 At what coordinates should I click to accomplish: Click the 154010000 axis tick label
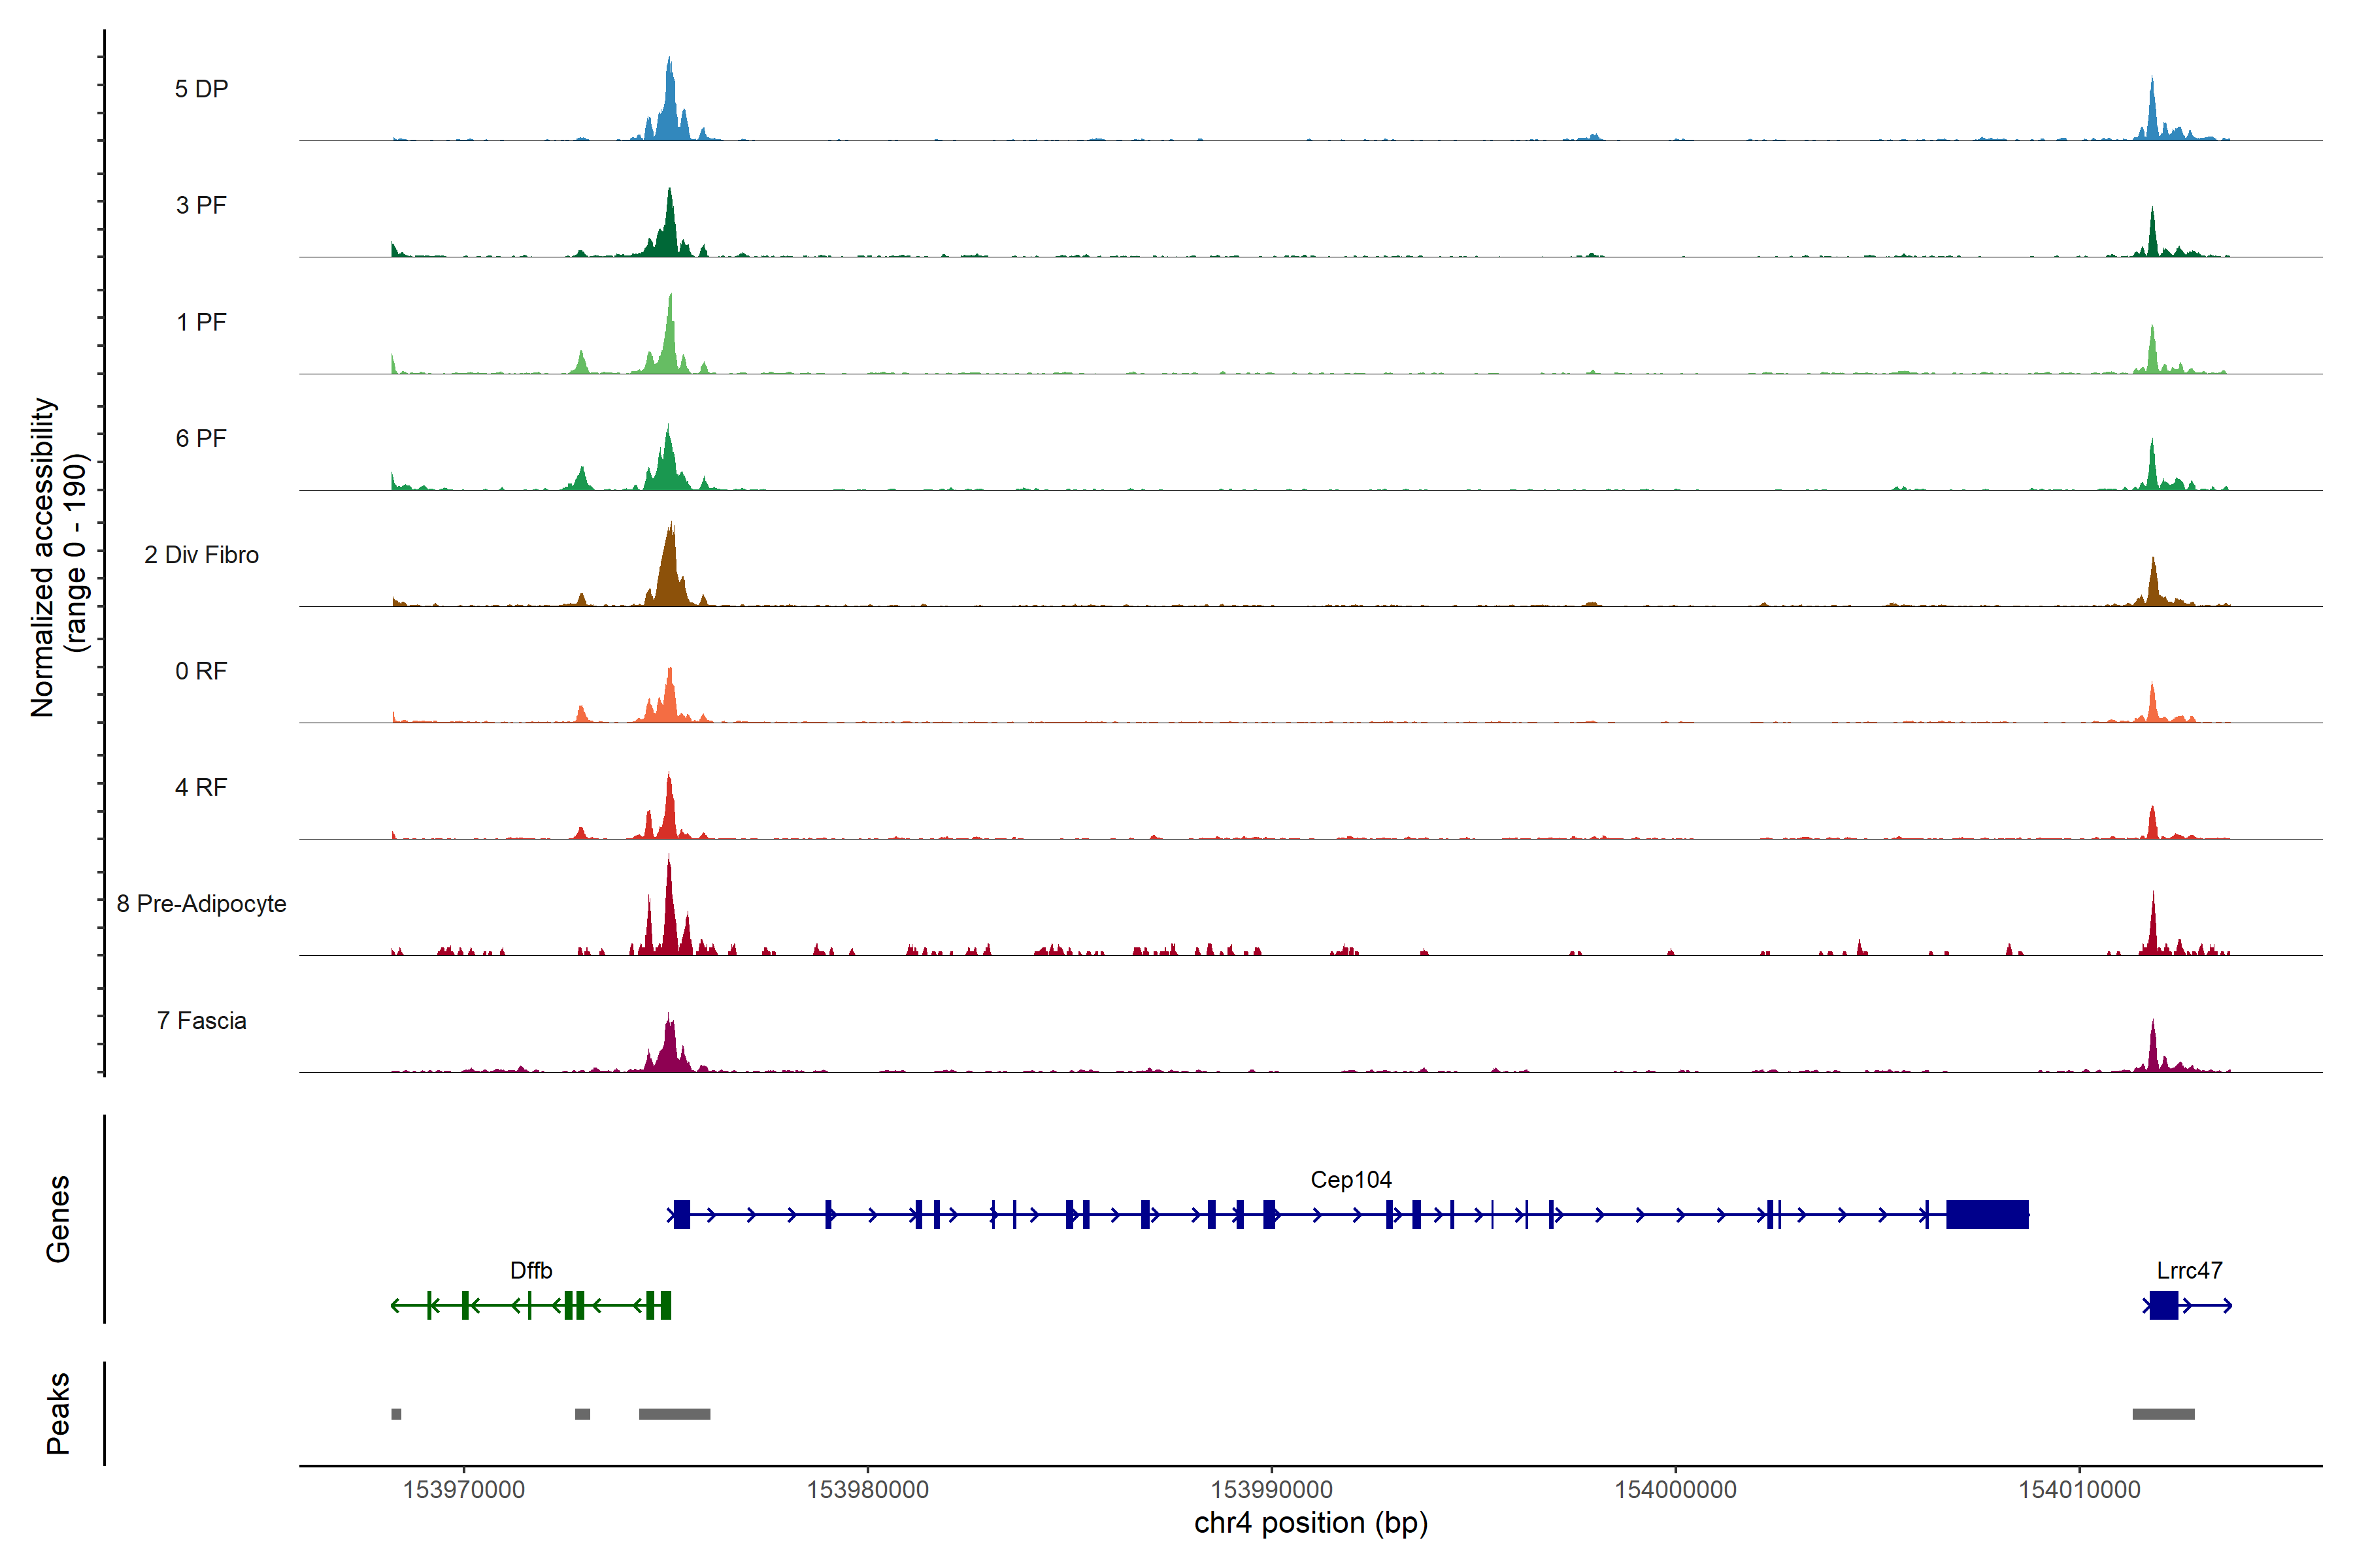2079,1490
